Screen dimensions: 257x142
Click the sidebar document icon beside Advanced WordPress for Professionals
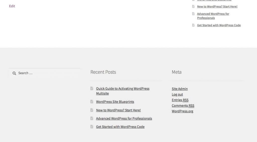193,14
